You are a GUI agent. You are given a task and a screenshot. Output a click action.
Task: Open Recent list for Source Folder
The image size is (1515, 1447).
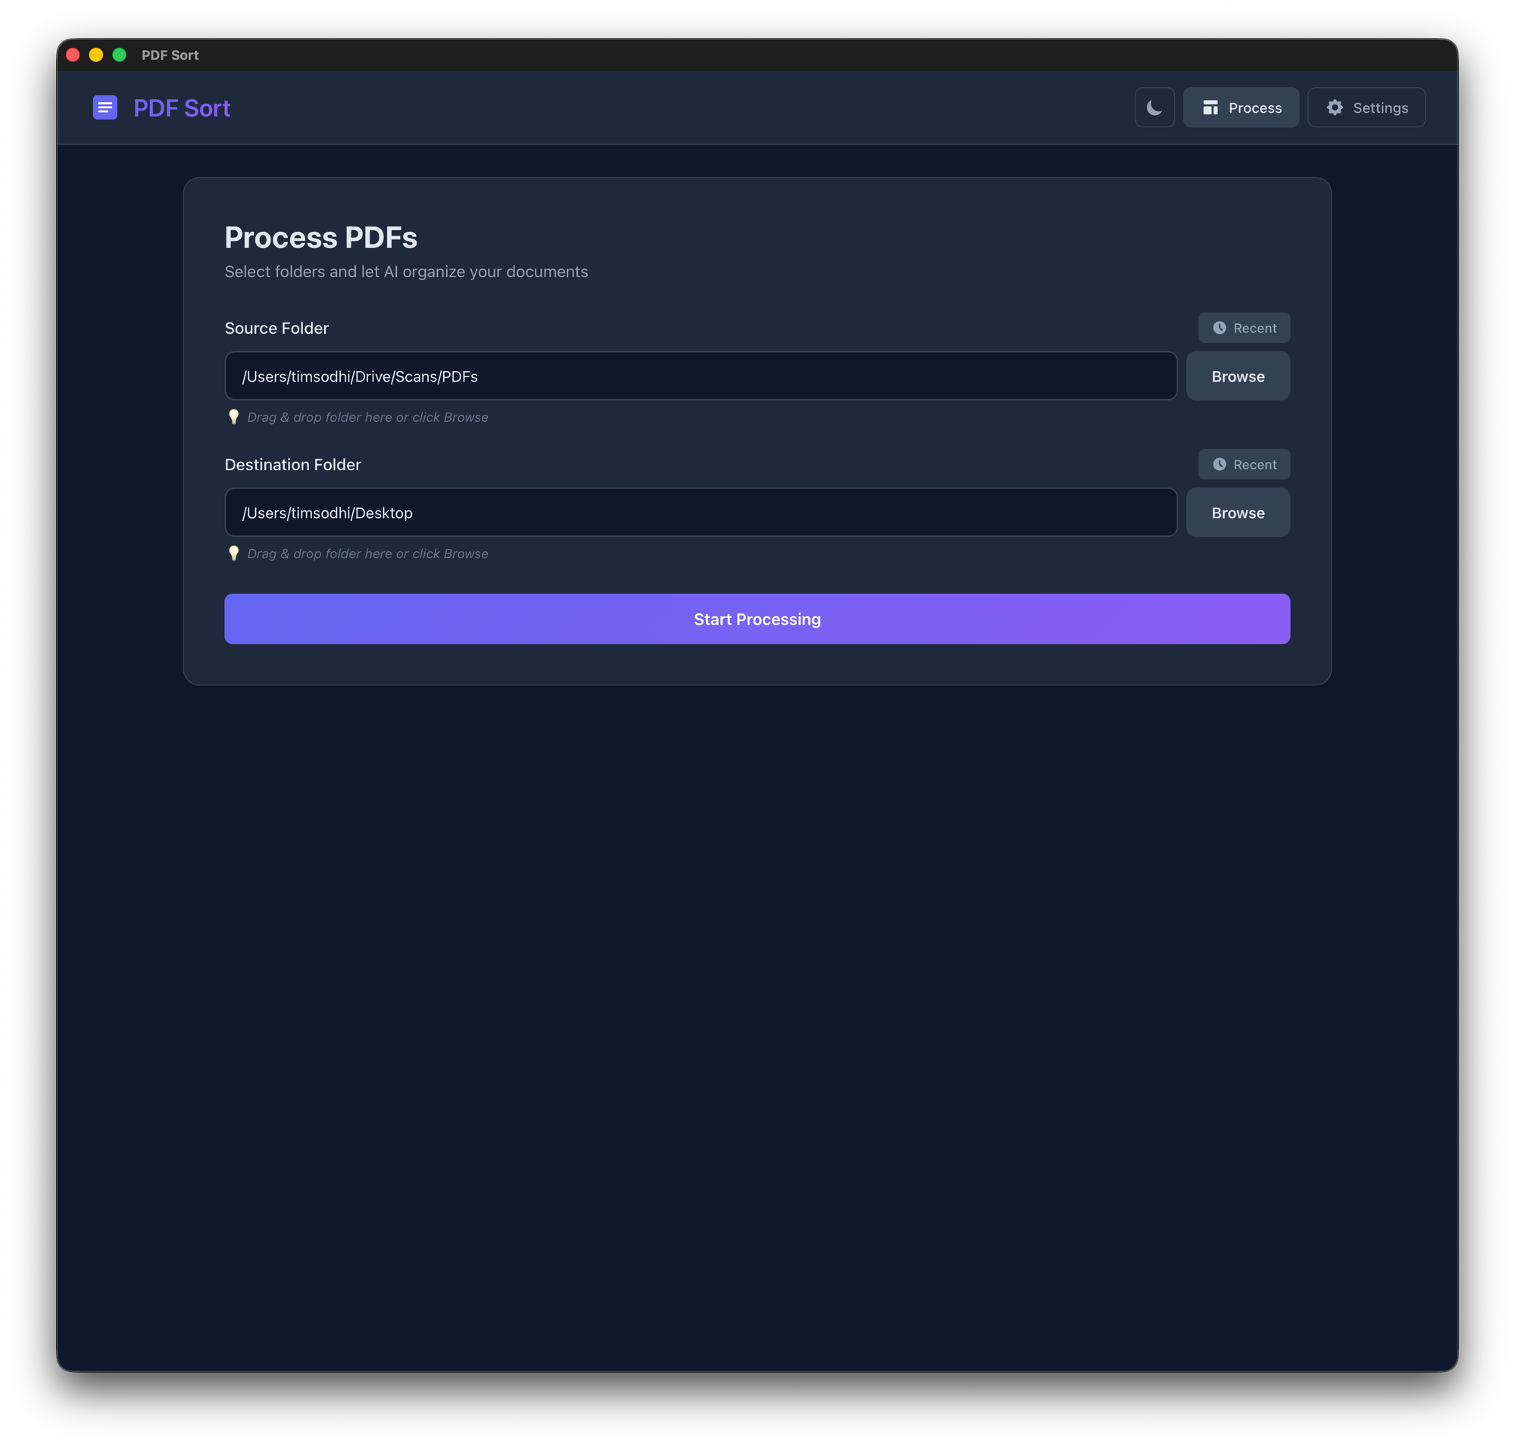point(1243,328)
